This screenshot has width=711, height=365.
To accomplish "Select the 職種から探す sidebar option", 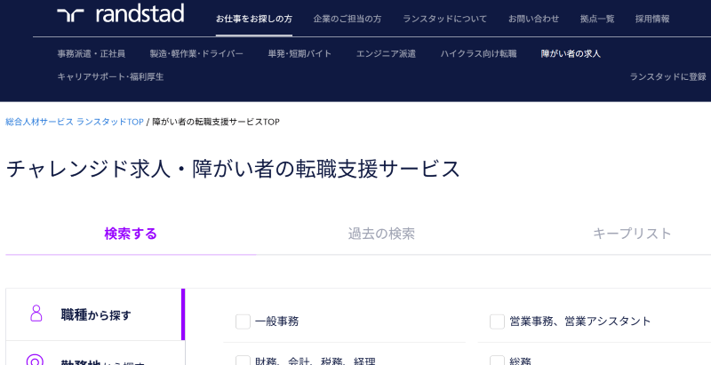I will [96, 314].
